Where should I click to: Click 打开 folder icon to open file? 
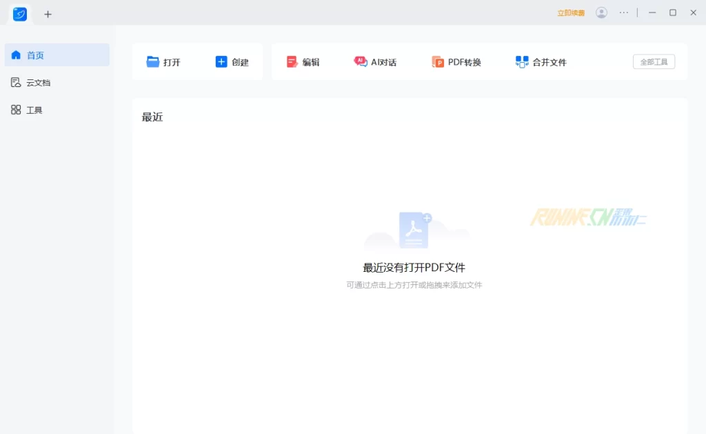click(x=163, y=62)
